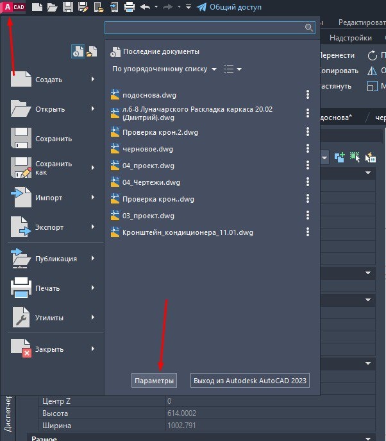Screen dimensions: 386x441
Task: Open the AutoCAD application menu button
Action: coord(13,7)
